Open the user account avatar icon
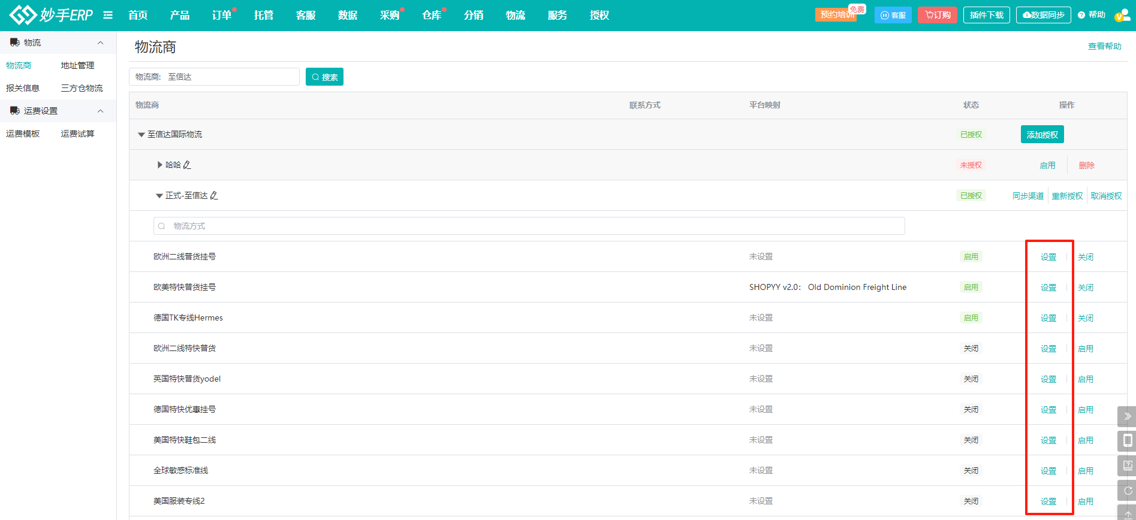 click(1121, 15)
